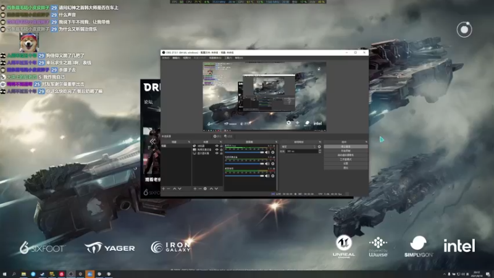Screen dimensions: 494x278
Task: Open settings gear for desktop audio channel
Action: [x=273, y=176]
